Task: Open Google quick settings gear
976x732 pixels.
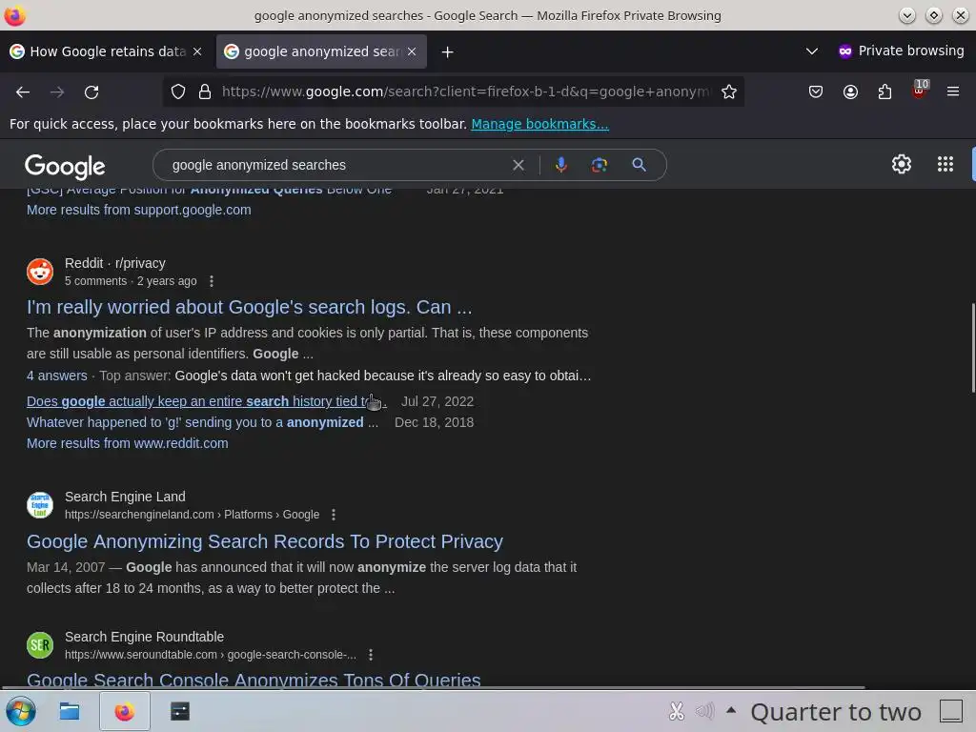Action: [x=902, y=164]
